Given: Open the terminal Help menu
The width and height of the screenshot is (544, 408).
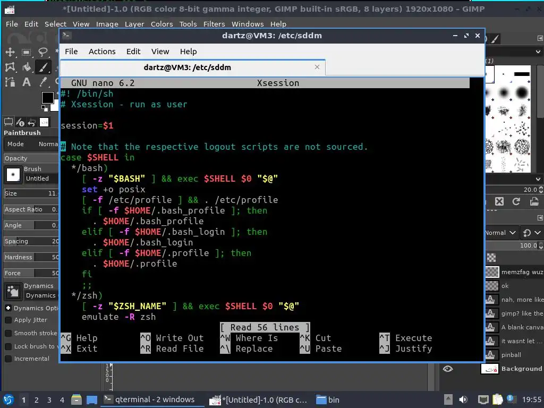Looking at the screenshot, I should point(189,52).
